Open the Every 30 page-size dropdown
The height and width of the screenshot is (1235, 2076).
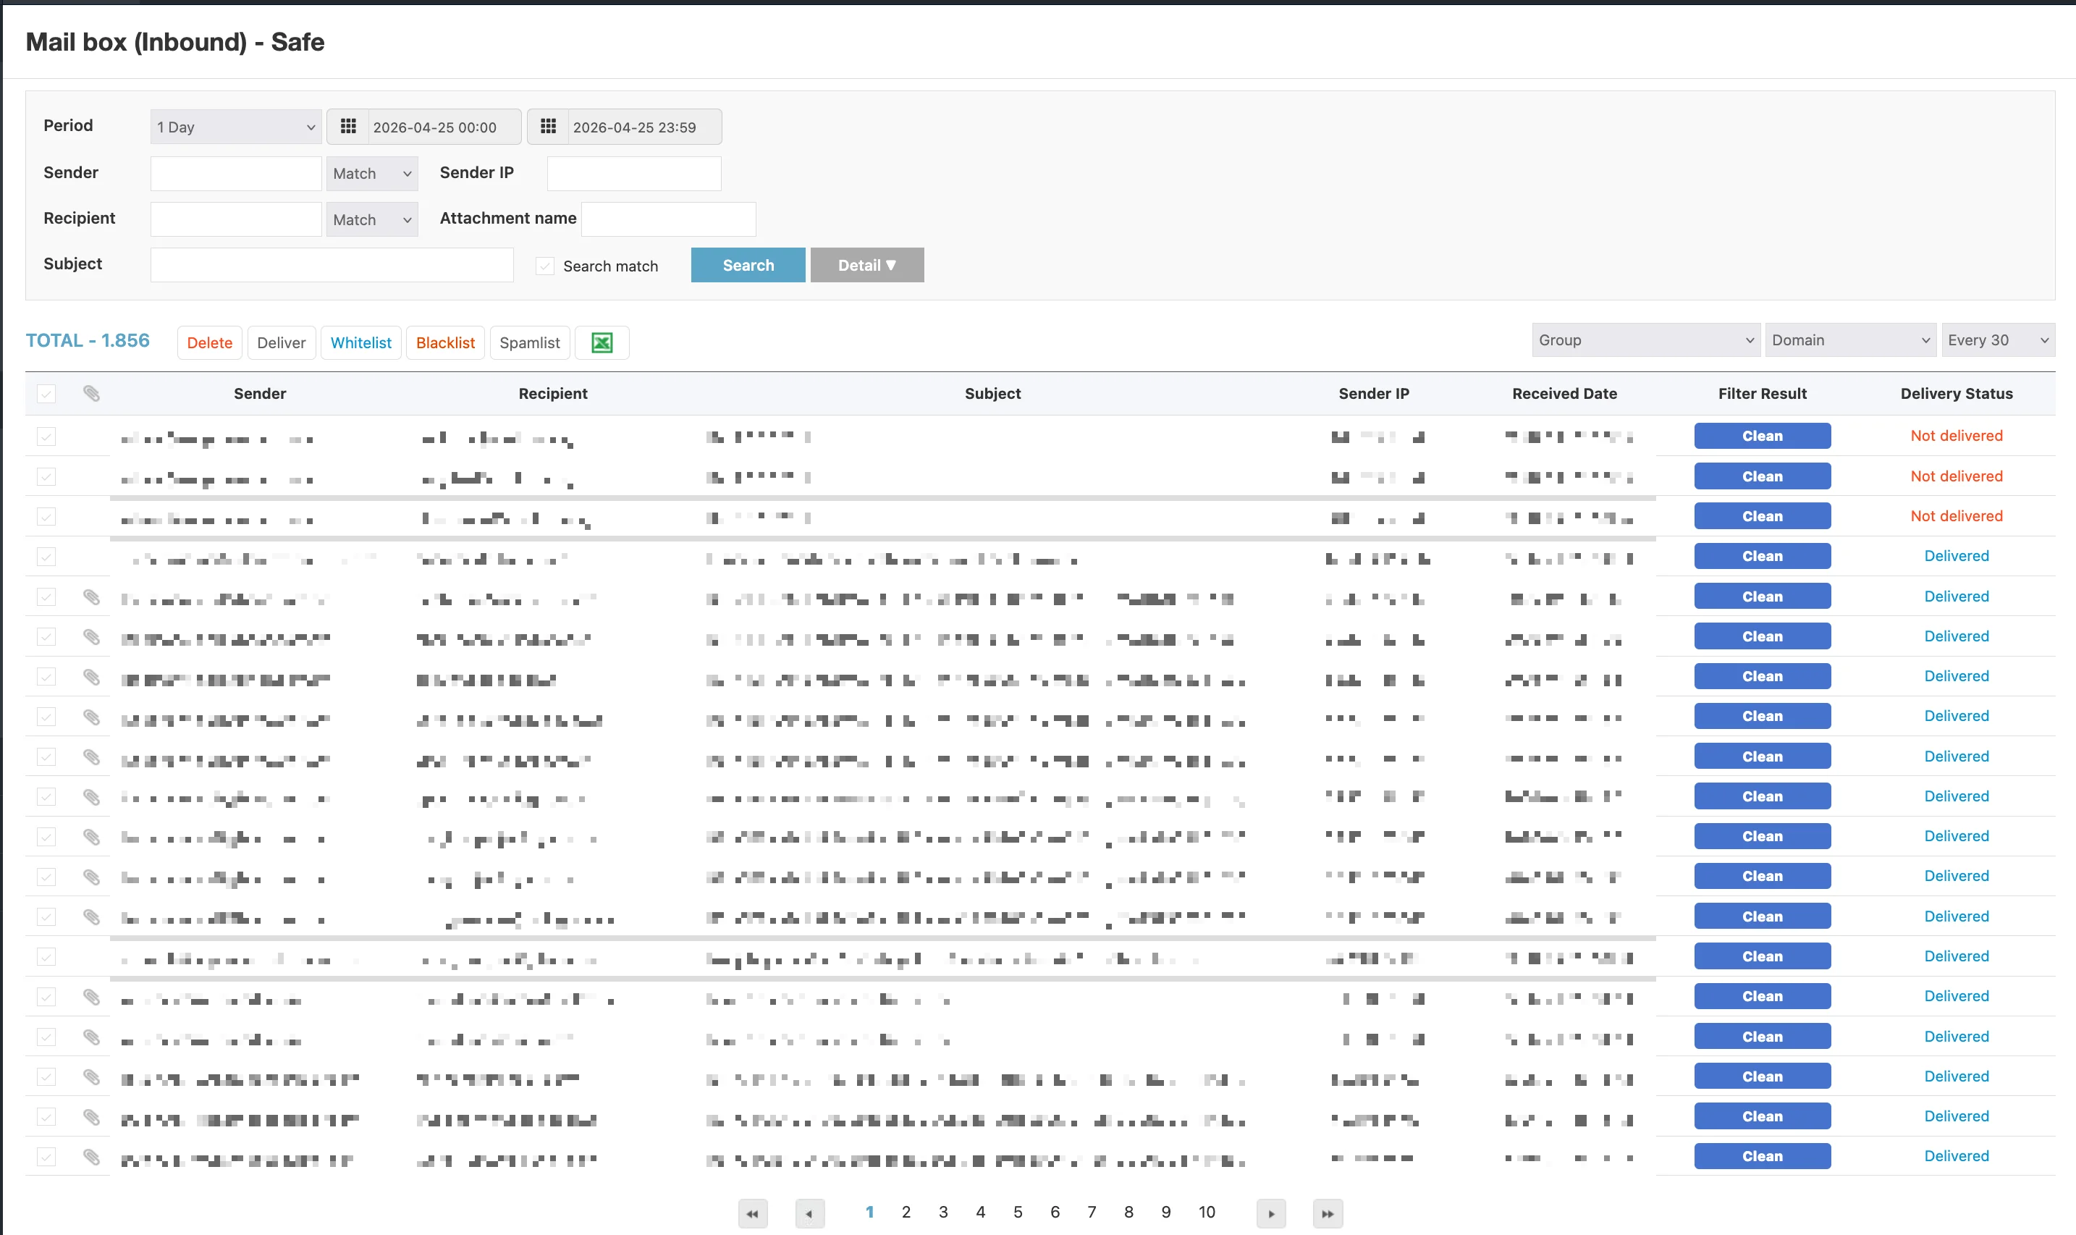tap(1999, 340)
